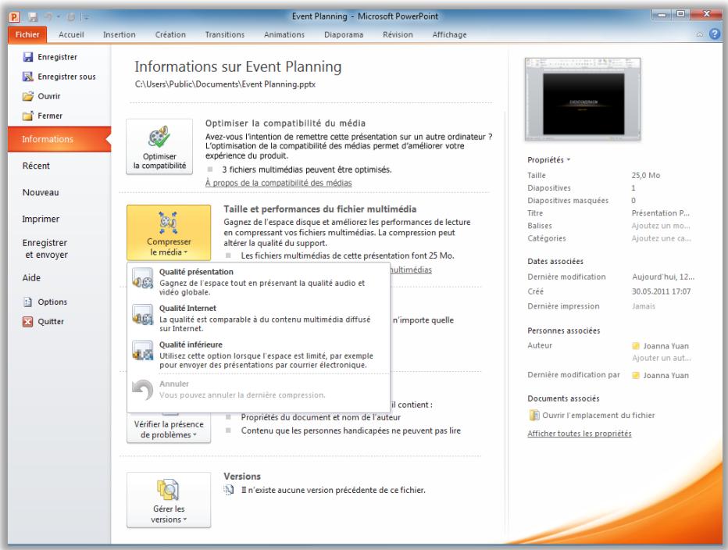The width and height of the screenshot is (728, 550).
Task: Click the file location folder icon
Action: click(x=534, y=416)
